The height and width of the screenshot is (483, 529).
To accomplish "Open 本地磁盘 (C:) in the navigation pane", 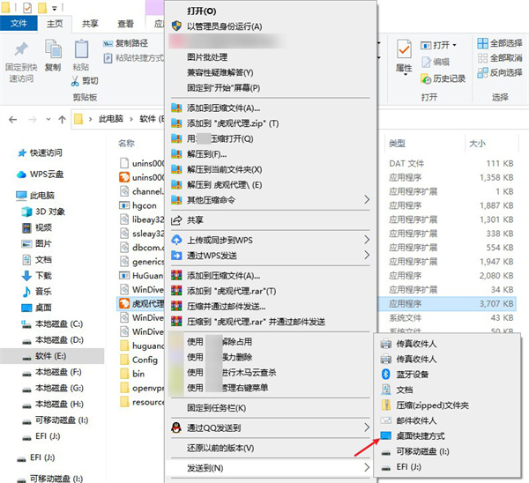I will (x=58, y=323).
